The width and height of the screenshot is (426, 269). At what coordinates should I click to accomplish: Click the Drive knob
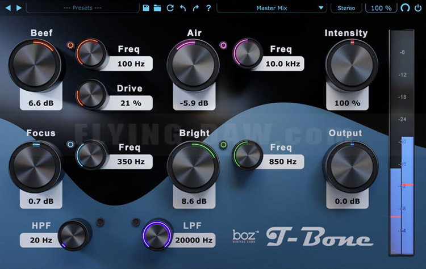pyautogui.click(x=91, y=94)
